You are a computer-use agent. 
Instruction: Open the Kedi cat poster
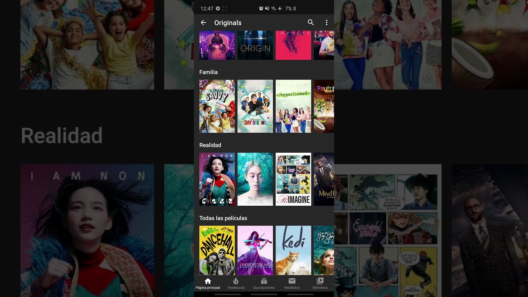click(293, 250)
